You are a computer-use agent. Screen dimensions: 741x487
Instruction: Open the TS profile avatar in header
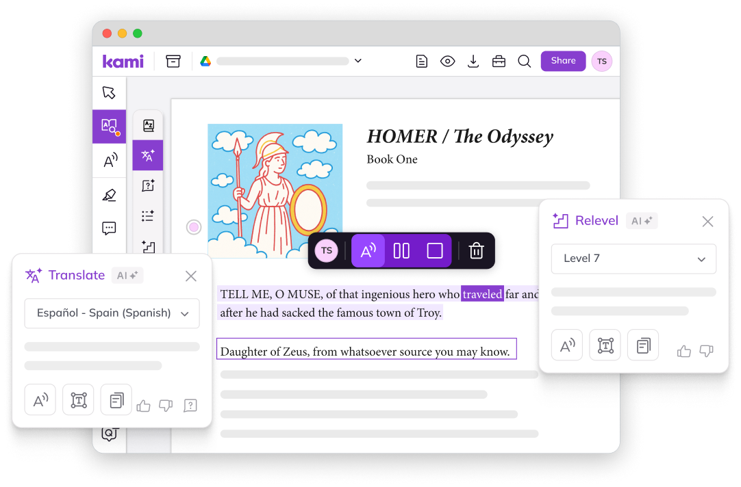601,62
